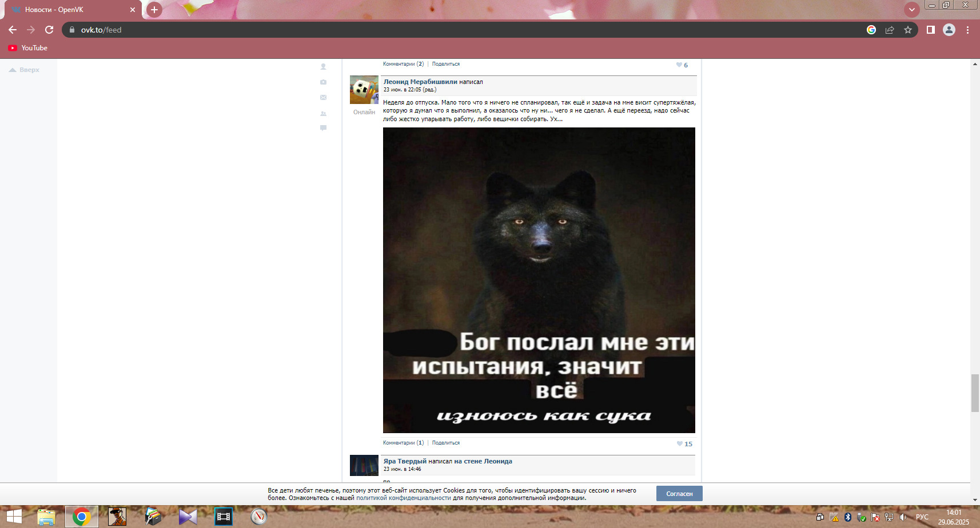
Task: Bookmark this page with the star icon
Action: click(908, 30)
